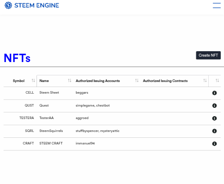
Task: Click Authorized Issuing Accounts header text
Action: [x=97, y=81]
